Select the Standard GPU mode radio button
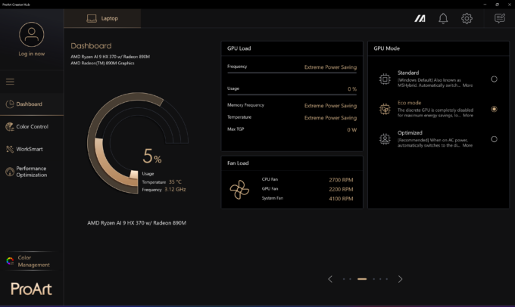515x307 pixels. tap(494, 79)
